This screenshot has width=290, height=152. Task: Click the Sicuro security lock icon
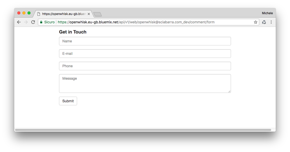(41, 22)
